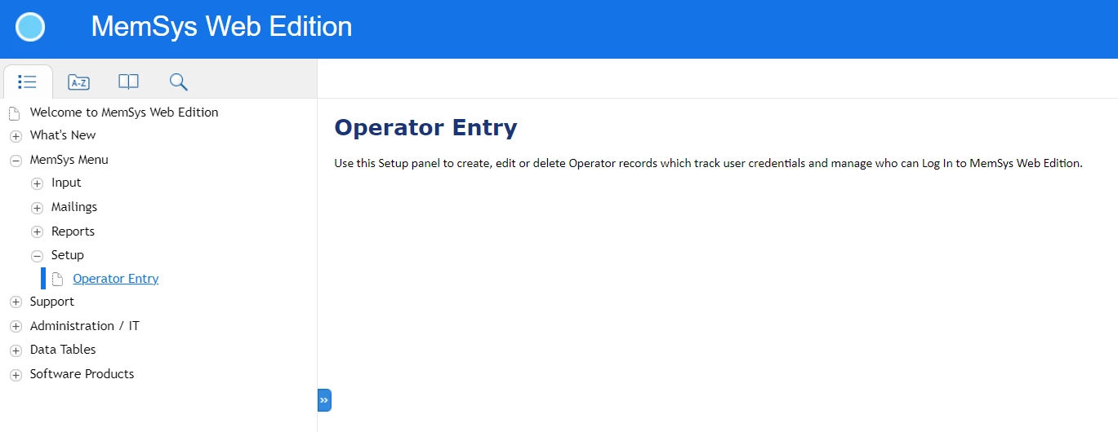Expand the Reports node

tap(37, 232)
